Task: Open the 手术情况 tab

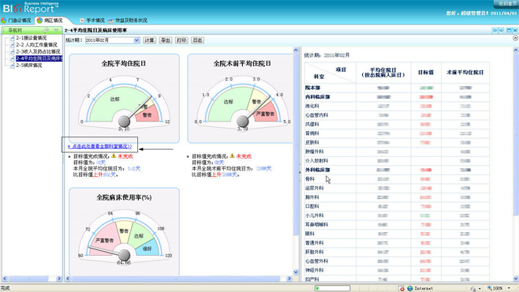Action: 92,21
